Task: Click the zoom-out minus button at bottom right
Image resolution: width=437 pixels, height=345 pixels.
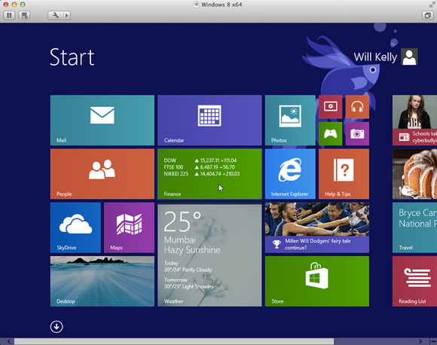Action: 433,342
